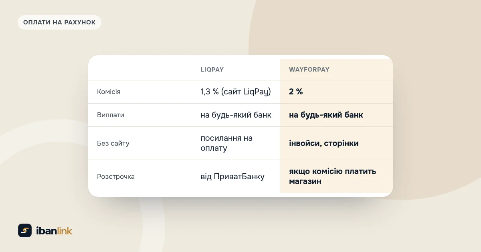This screenshot has width=481, height=252.
Task: Click the ibanlink brand name text
Action: pos(54,231)
